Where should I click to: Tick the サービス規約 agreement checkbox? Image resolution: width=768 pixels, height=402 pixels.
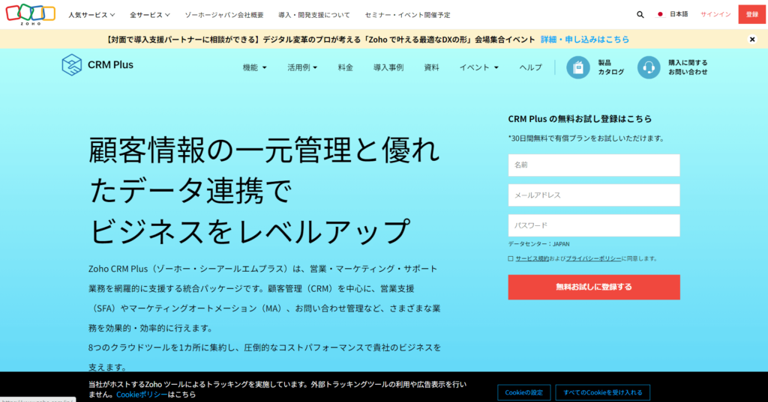(x=511, y=258)
